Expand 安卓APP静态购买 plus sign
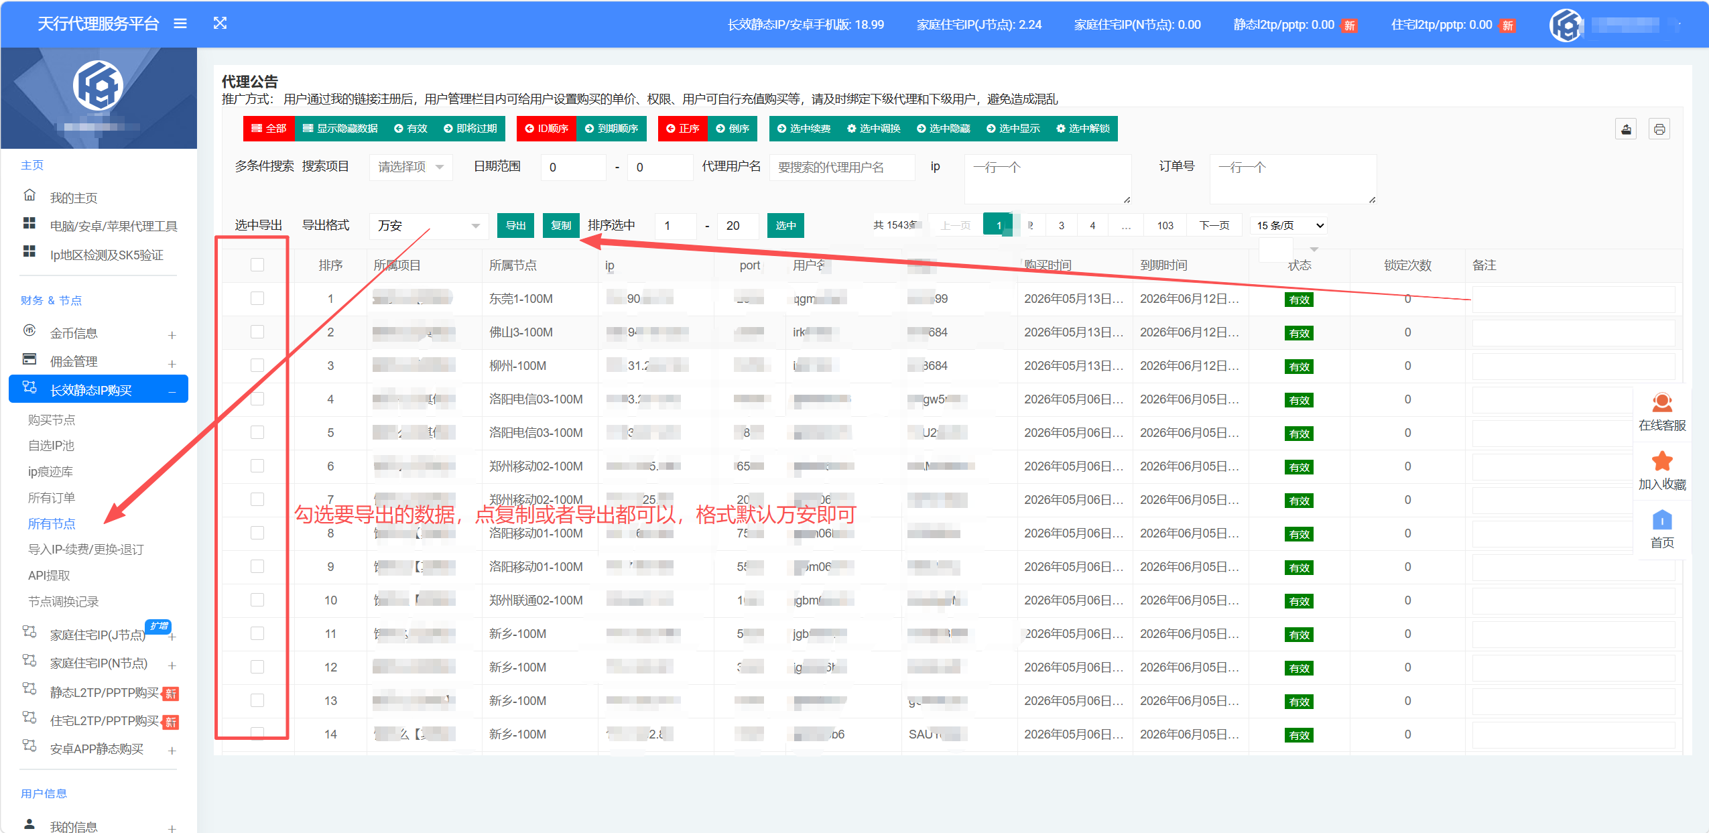Screen dimensions: 1709x833 pyautogui.click(x=172, y=750)
